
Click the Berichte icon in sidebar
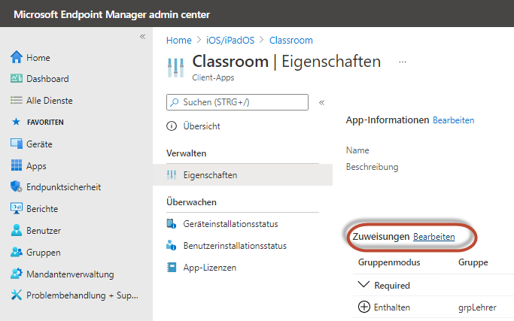tap(17, 209)
